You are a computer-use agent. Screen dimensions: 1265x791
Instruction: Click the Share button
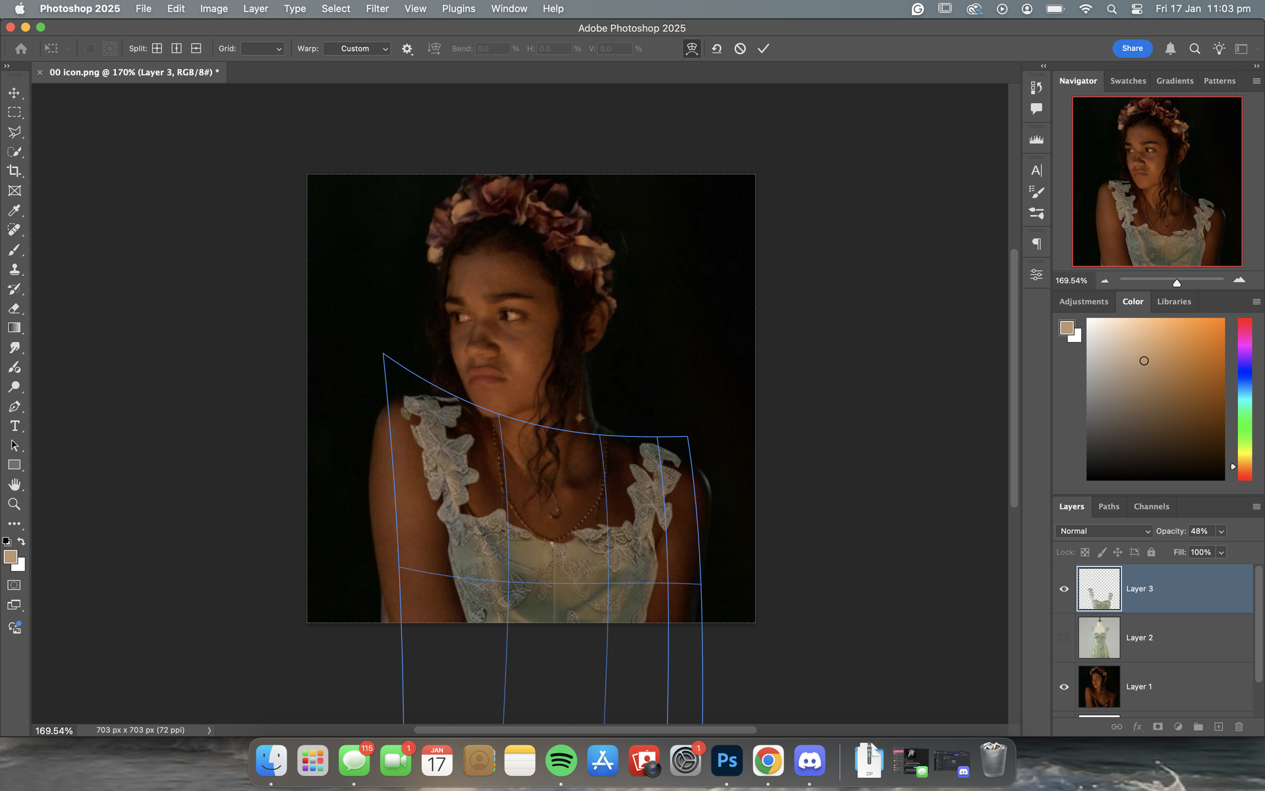coord(1132,48)
